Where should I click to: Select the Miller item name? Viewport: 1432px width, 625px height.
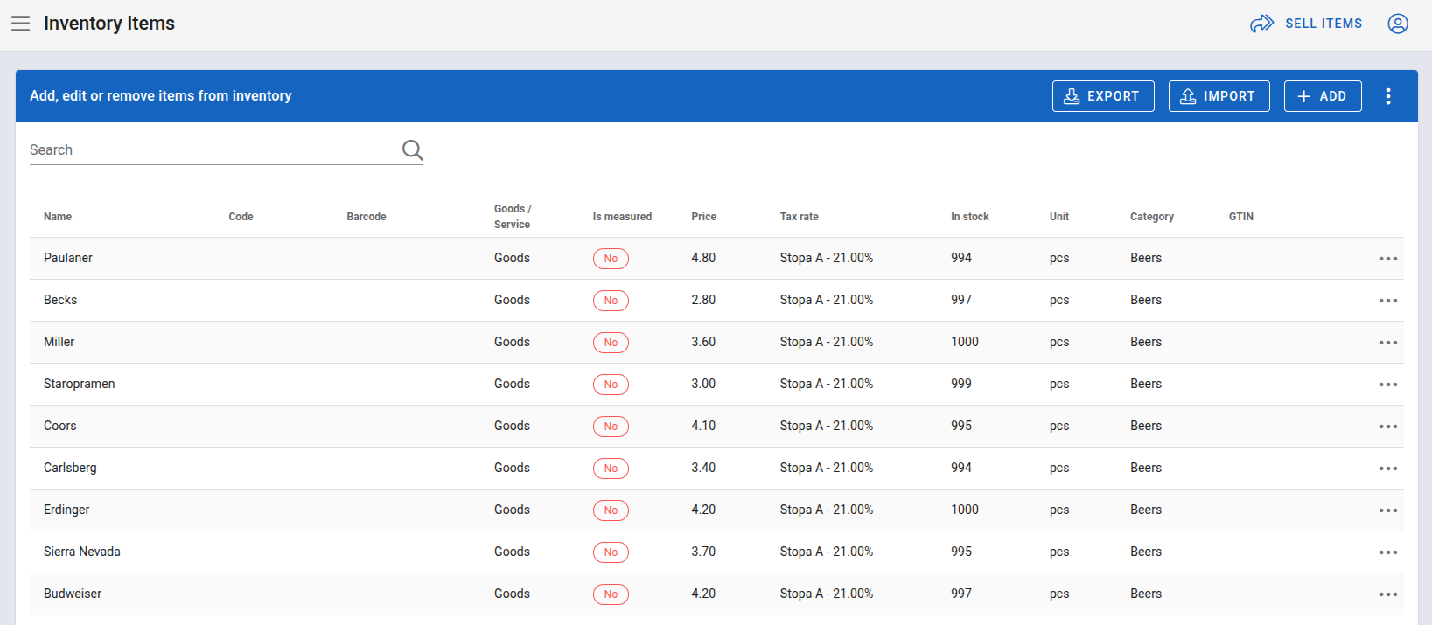(59, 342)
